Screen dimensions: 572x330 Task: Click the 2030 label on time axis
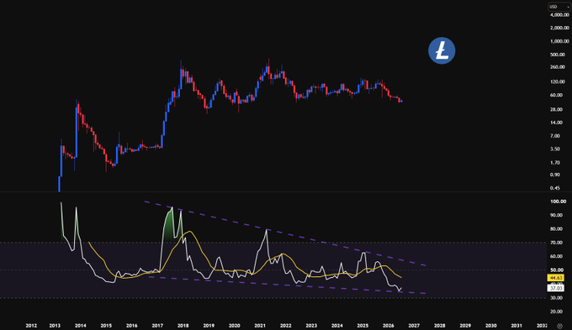coord(491,326)
